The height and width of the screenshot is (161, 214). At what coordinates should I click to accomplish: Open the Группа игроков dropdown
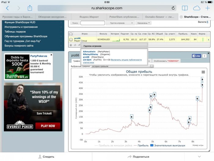[x=120, y=23]
